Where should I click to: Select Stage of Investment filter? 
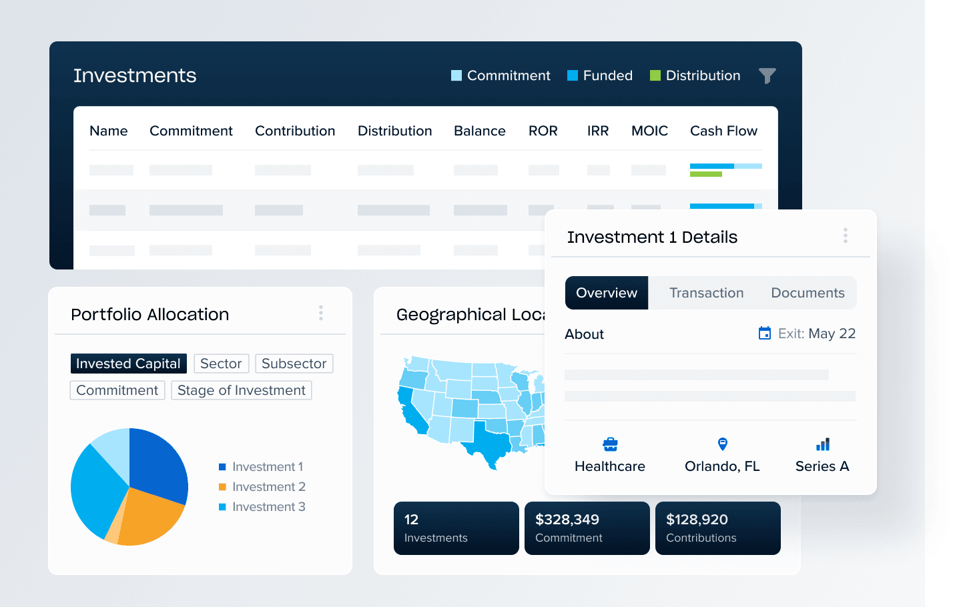pos(241,390)
